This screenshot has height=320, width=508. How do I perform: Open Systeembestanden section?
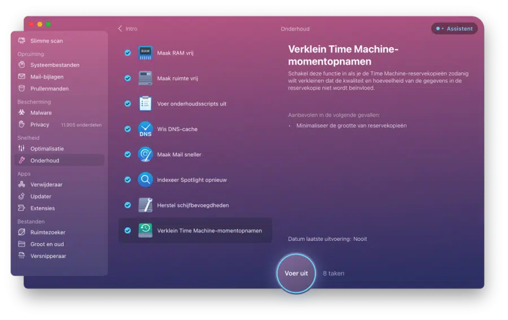[55, 65]
